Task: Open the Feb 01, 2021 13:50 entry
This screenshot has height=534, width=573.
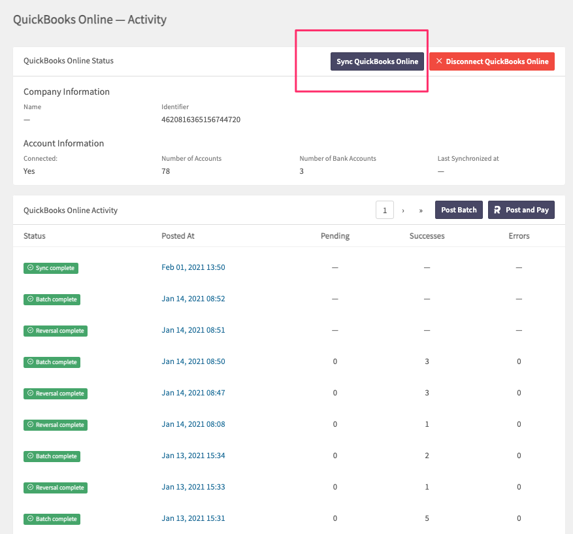Action: pyautogui.click(x=193, y=267)
